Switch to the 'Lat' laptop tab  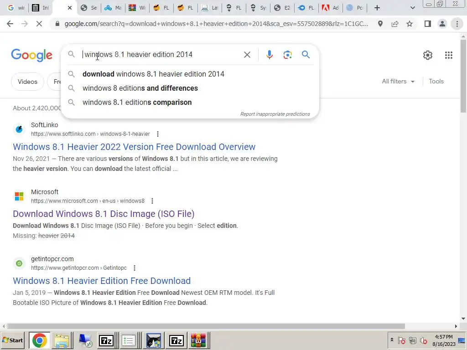click(210, 8)
